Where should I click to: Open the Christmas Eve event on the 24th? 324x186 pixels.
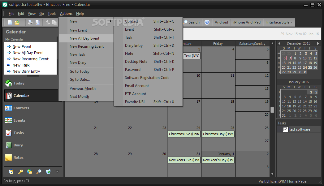tap(184, 134)
